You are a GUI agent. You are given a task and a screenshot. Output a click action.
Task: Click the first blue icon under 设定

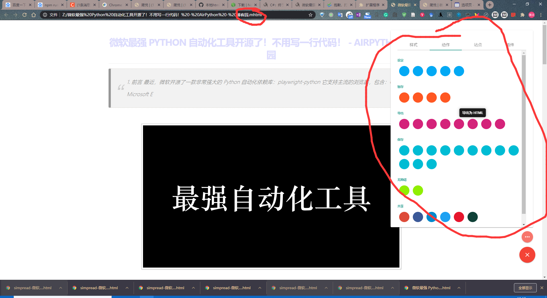404,71
